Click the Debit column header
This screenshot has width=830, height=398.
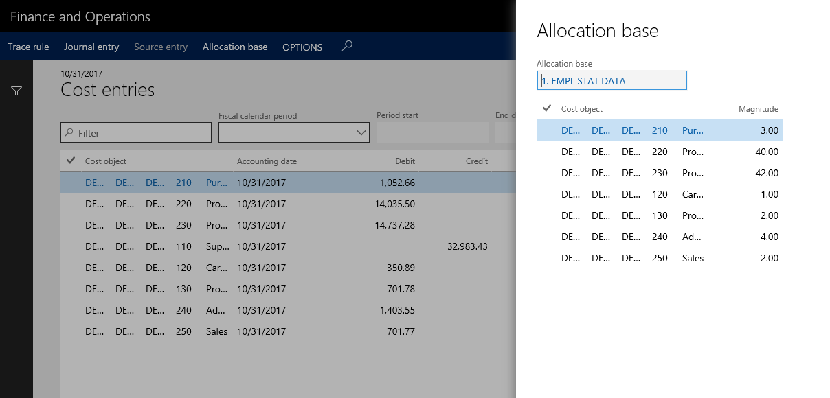405,161
